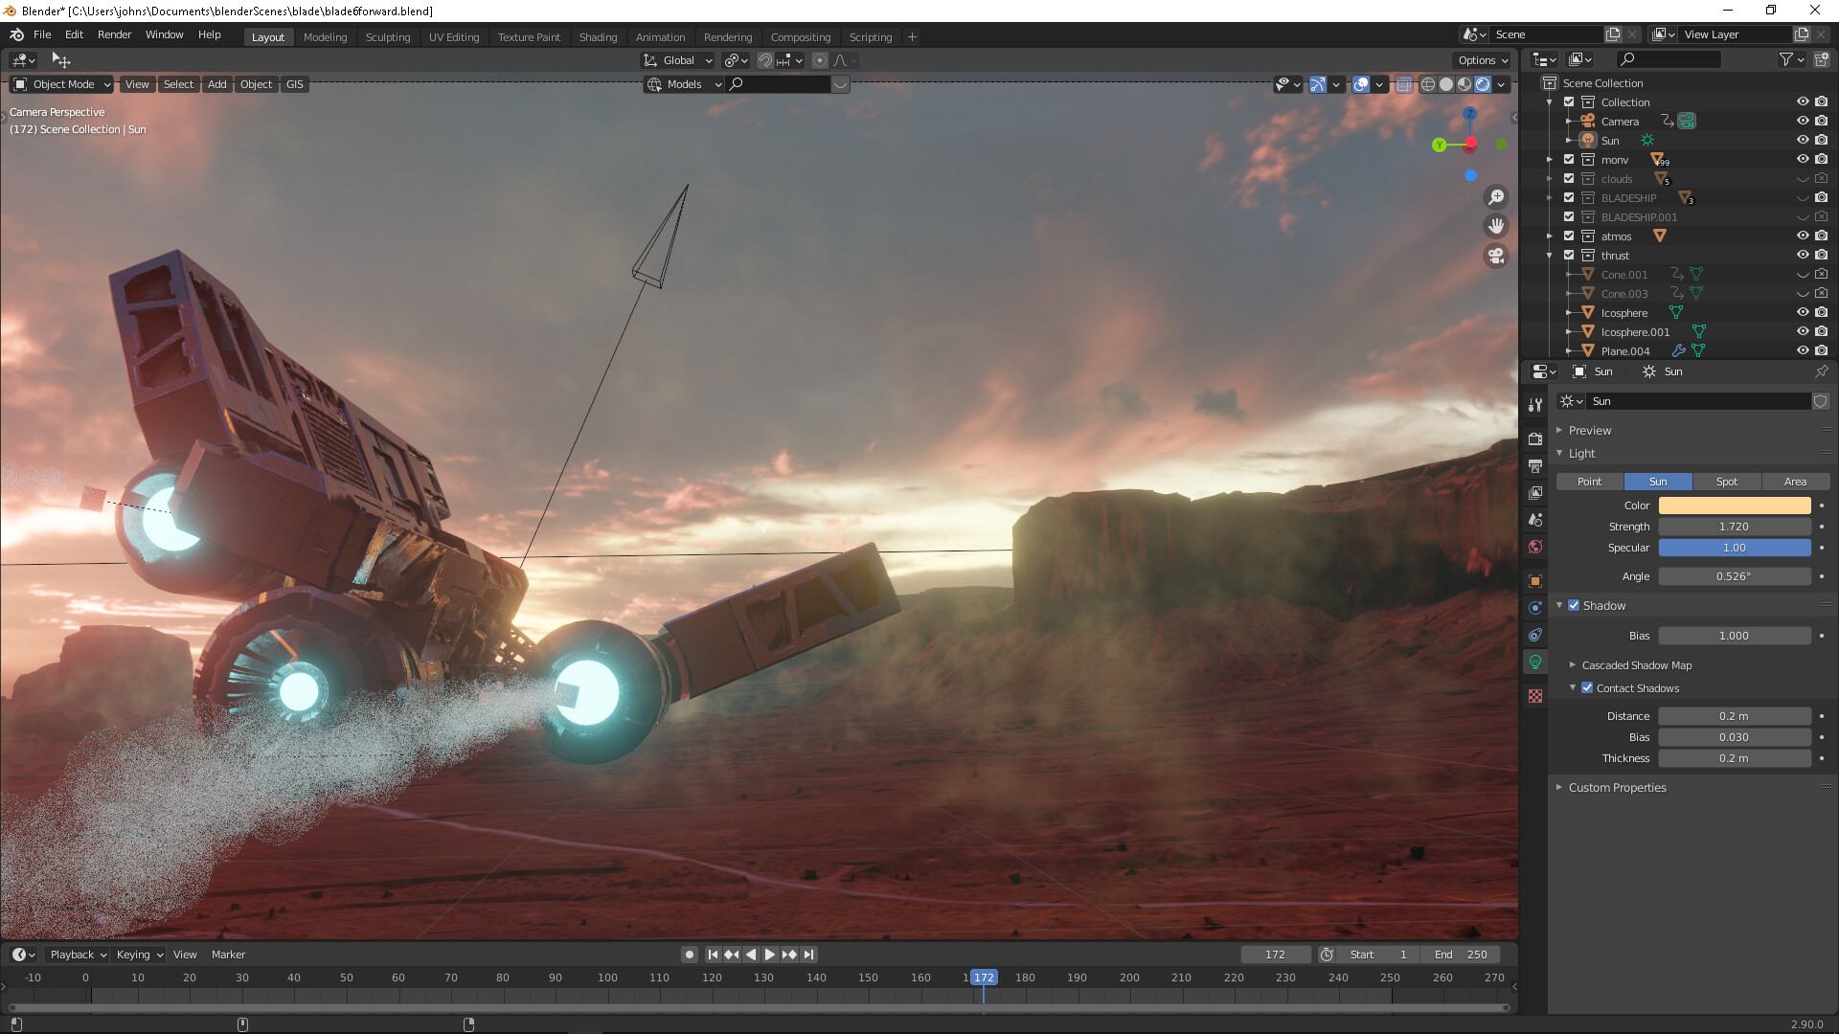
Task: Open the Render properties tab icon
Action: [x=1535, y=438]
